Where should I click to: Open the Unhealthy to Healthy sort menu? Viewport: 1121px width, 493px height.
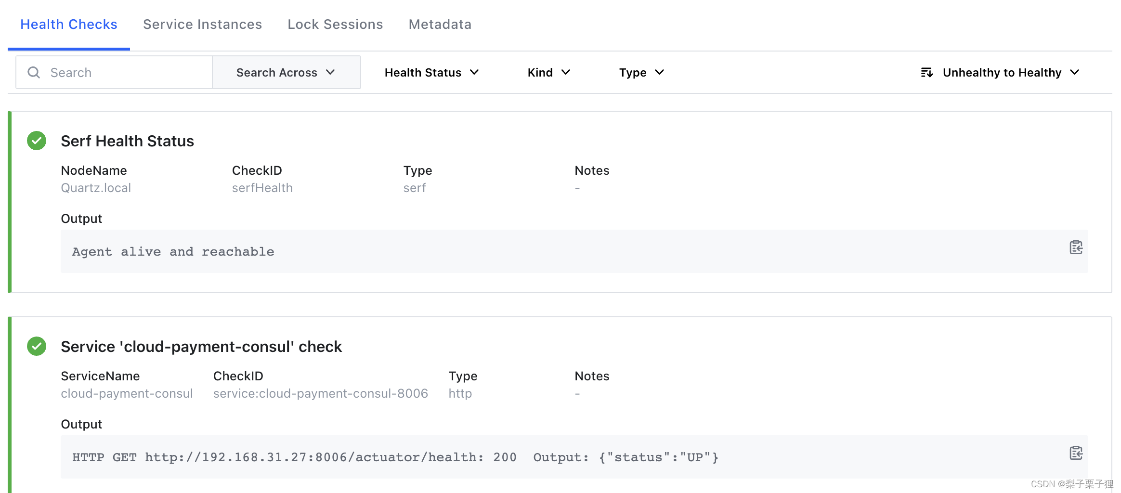[x=1000, y=73]
